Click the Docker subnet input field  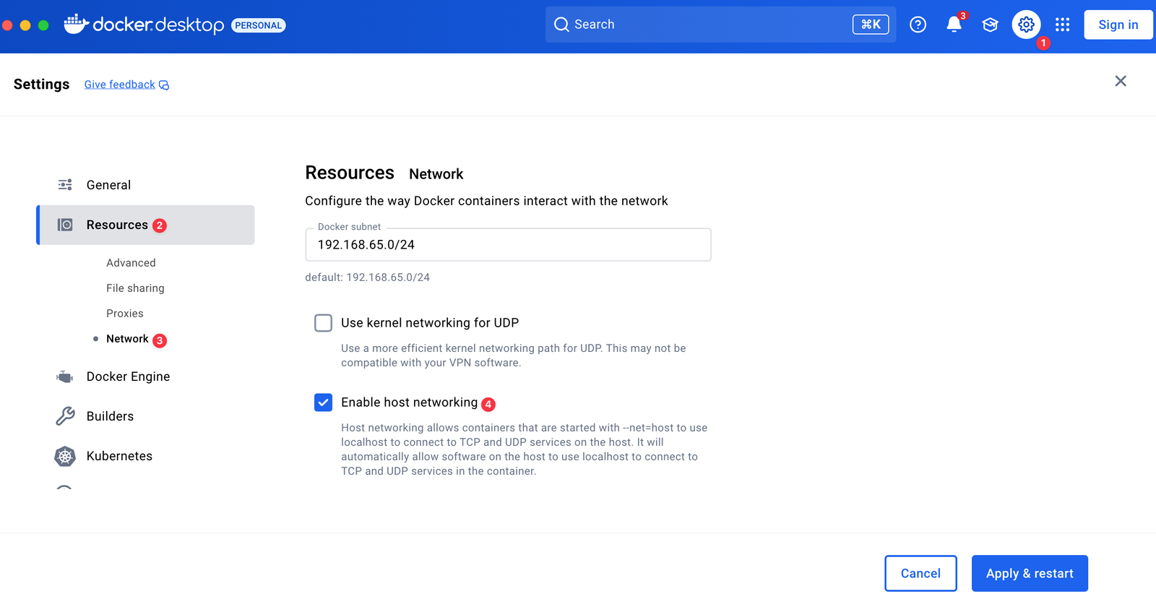508,245
